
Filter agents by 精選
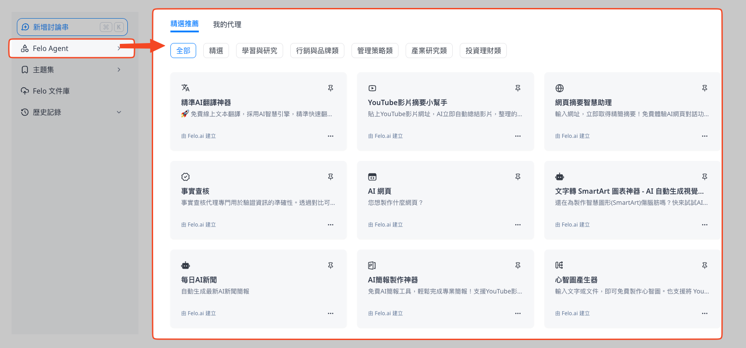click(216, 51)
